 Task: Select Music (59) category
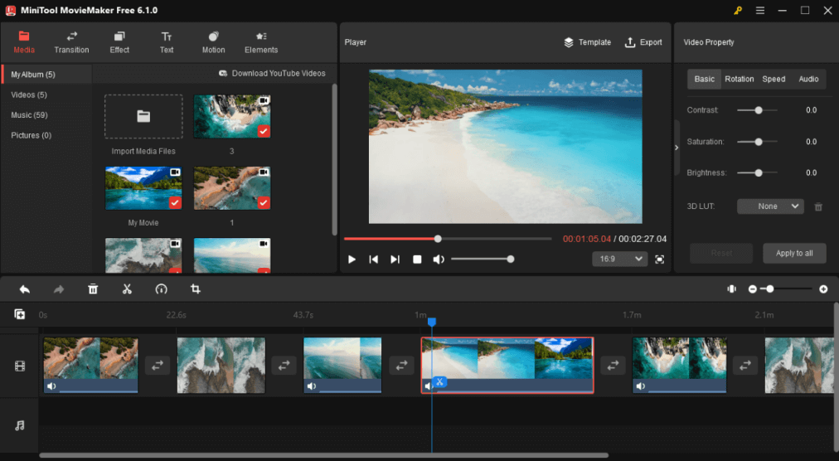29,115
